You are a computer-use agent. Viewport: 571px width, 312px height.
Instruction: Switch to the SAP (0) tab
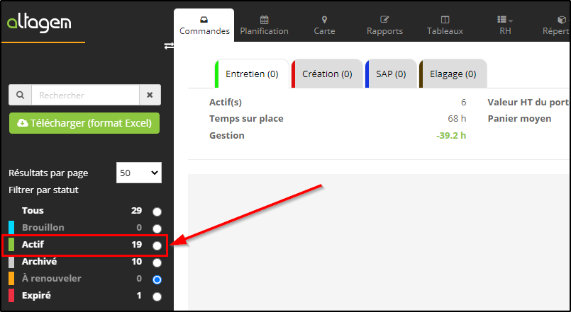point(390,74)
